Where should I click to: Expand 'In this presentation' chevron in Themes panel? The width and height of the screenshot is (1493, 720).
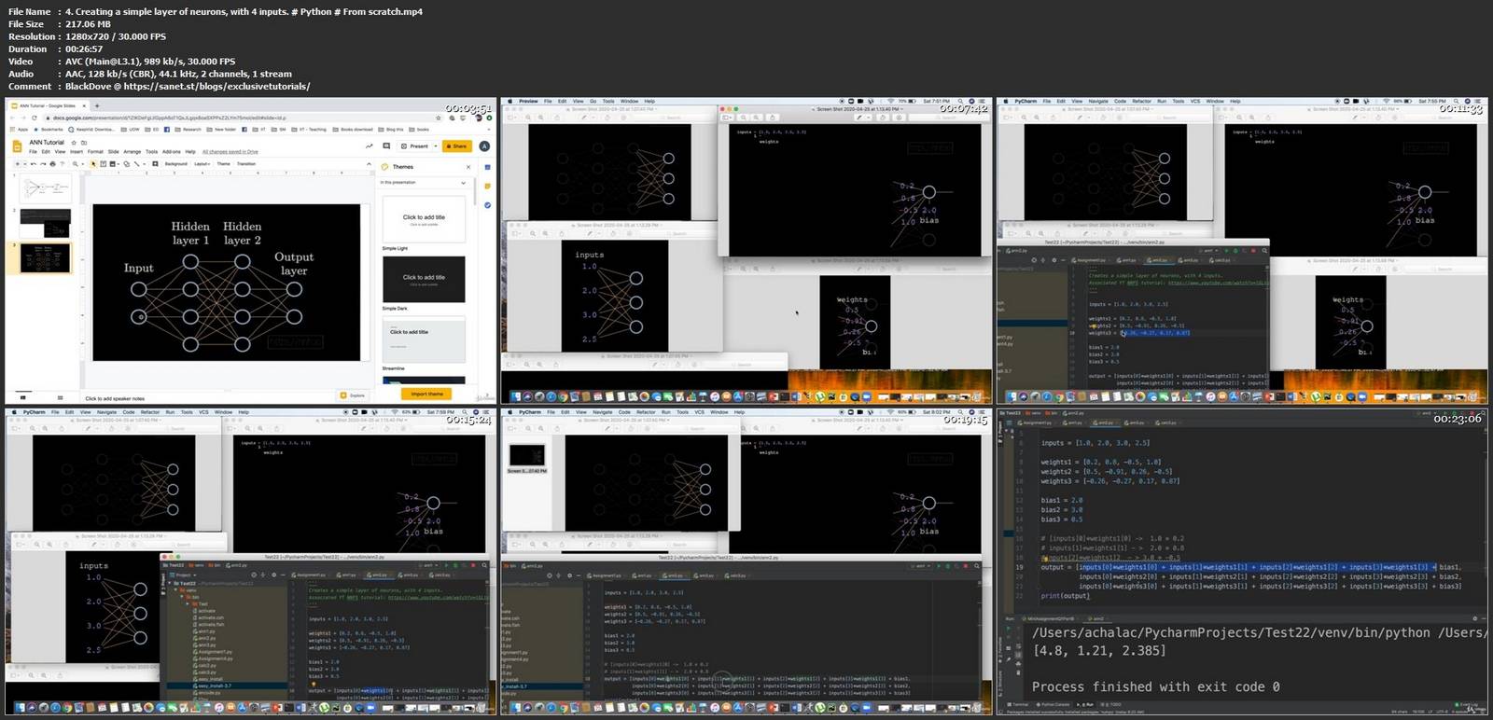463,183
